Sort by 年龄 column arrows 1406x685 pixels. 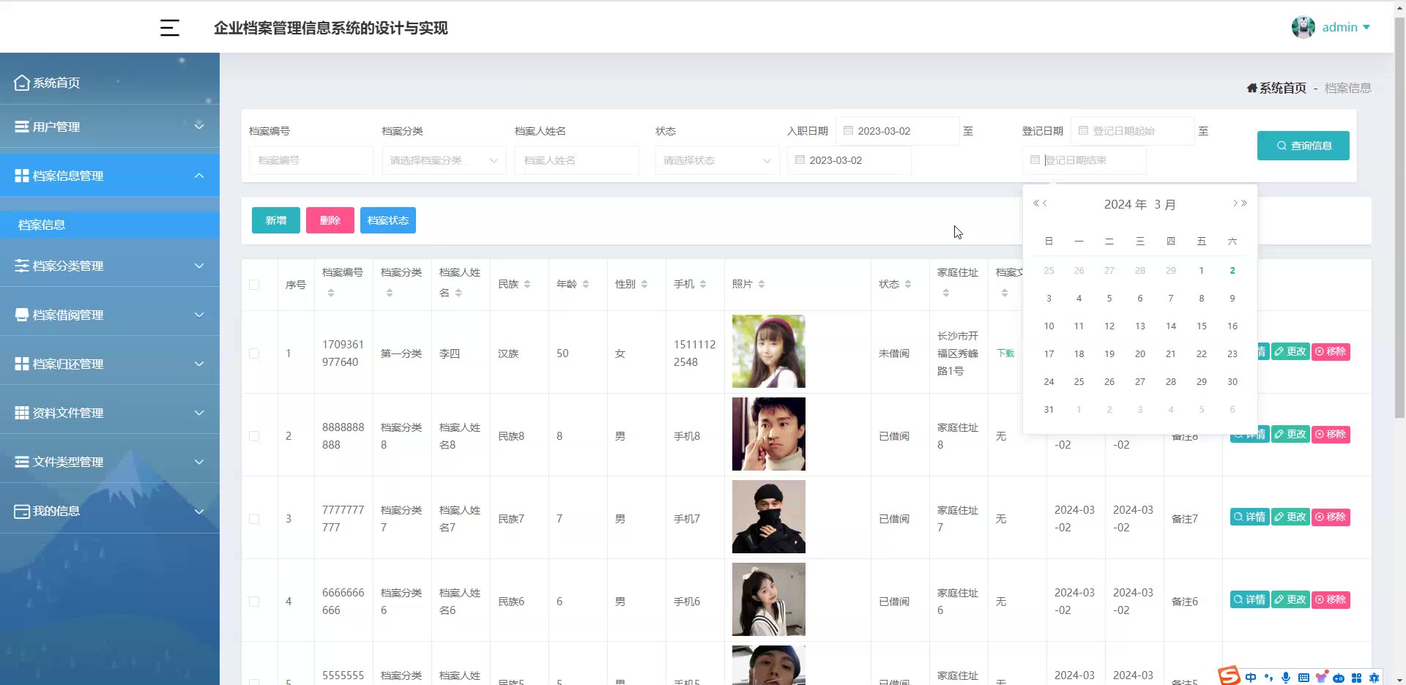click(586, 284)
